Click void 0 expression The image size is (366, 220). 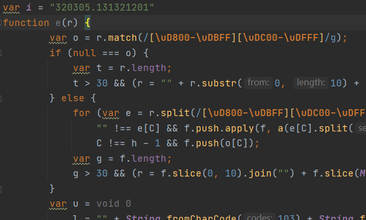tap(114, 204)
